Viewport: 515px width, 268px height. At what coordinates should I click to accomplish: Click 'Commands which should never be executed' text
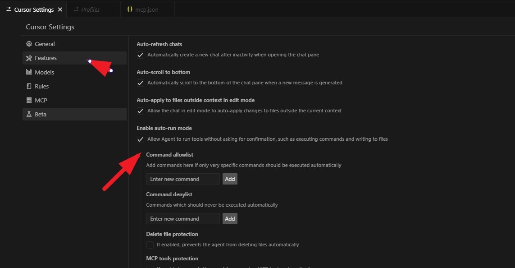pos(212,205)
